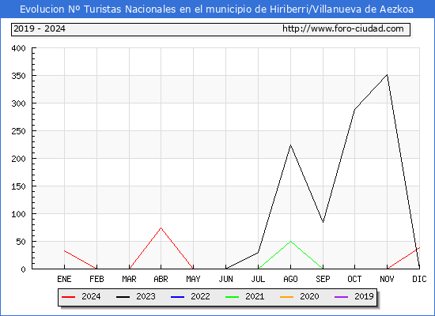Click the green 2021 peak at AGO

pyautogui.click(x=290, y=242)
